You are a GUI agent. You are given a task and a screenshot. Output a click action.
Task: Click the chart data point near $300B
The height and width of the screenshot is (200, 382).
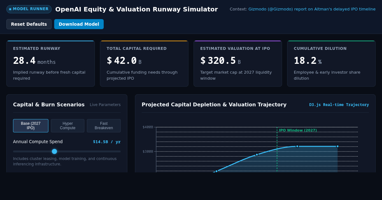point(257,155)
